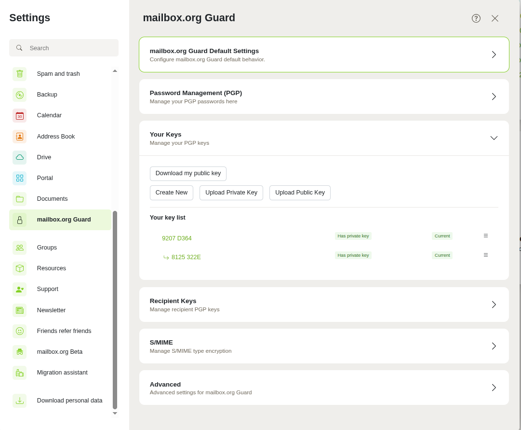
Task: Expand the Advanced section chevron
Action: pyautogui.click(x=494, y=388)
